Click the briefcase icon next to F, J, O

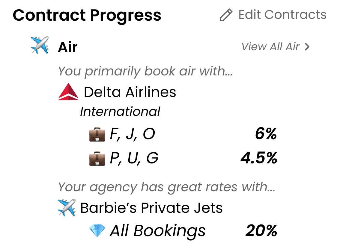click(x=97, y=135)
